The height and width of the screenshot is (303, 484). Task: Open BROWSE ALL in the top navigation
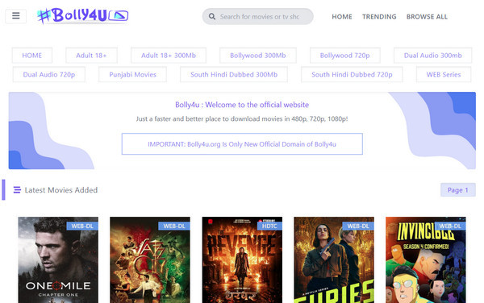point(427,17)
